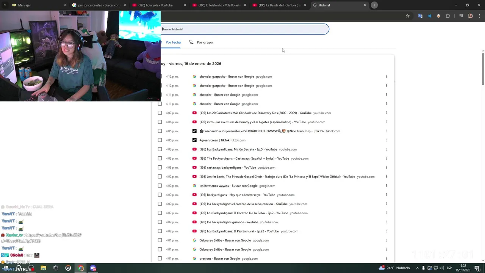Open the clock showing 16:22
The image size is (485, 273).
point(463,268)
